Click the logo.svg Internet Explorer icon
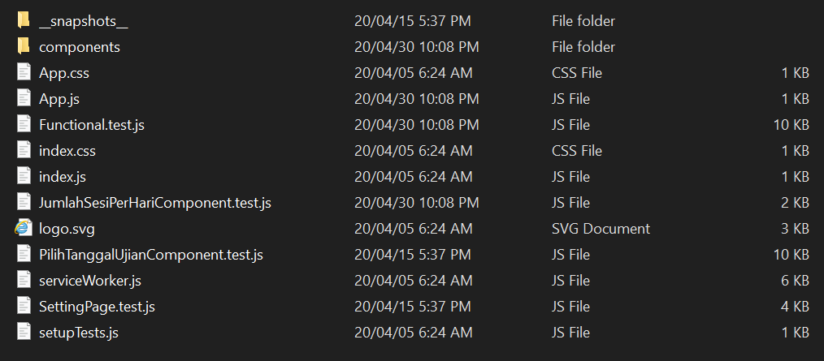Screen dimensions: 824x361 [x=24, y=228]
